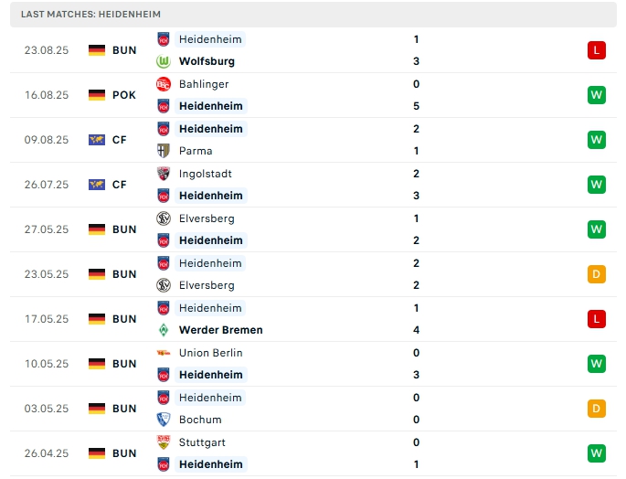Viewport: 626px width, 479px height.
Task: Click the Parma club crest
Action: click(164, 151)
